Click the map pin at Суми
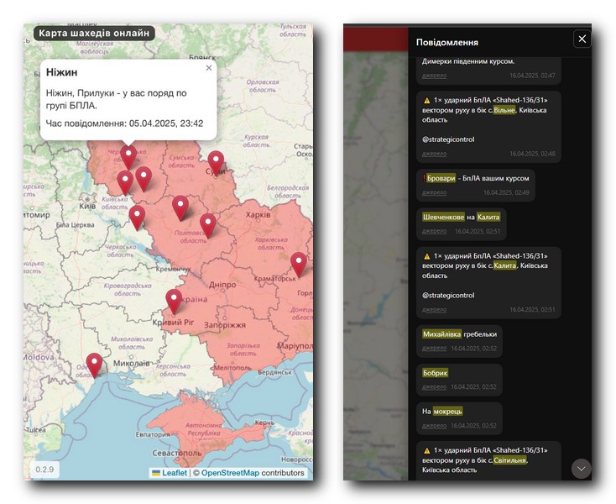The height and width of the screenshot is (504, 616). 216,162
